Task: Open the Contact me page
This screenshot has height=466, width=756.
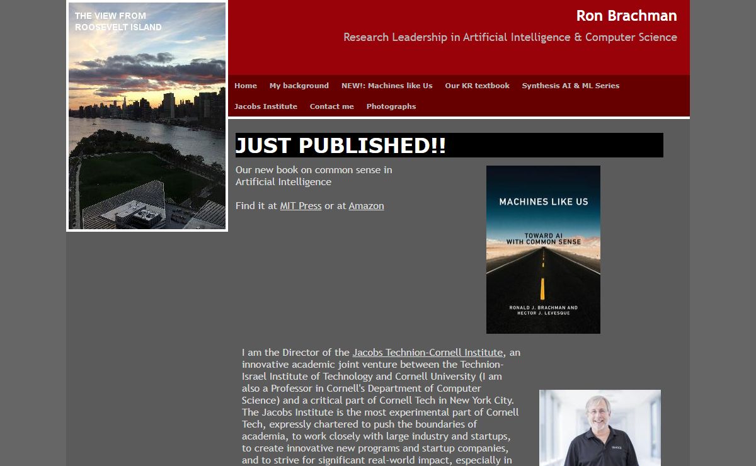Action: pyautogui.click(x=332, y=106)
